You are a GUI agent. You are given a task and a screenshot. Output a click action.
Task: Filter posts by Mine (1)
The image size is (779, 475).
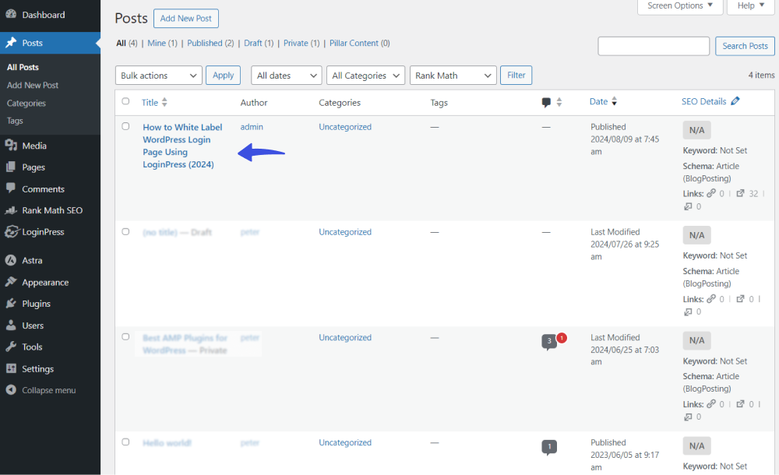(x=163, y=44)
